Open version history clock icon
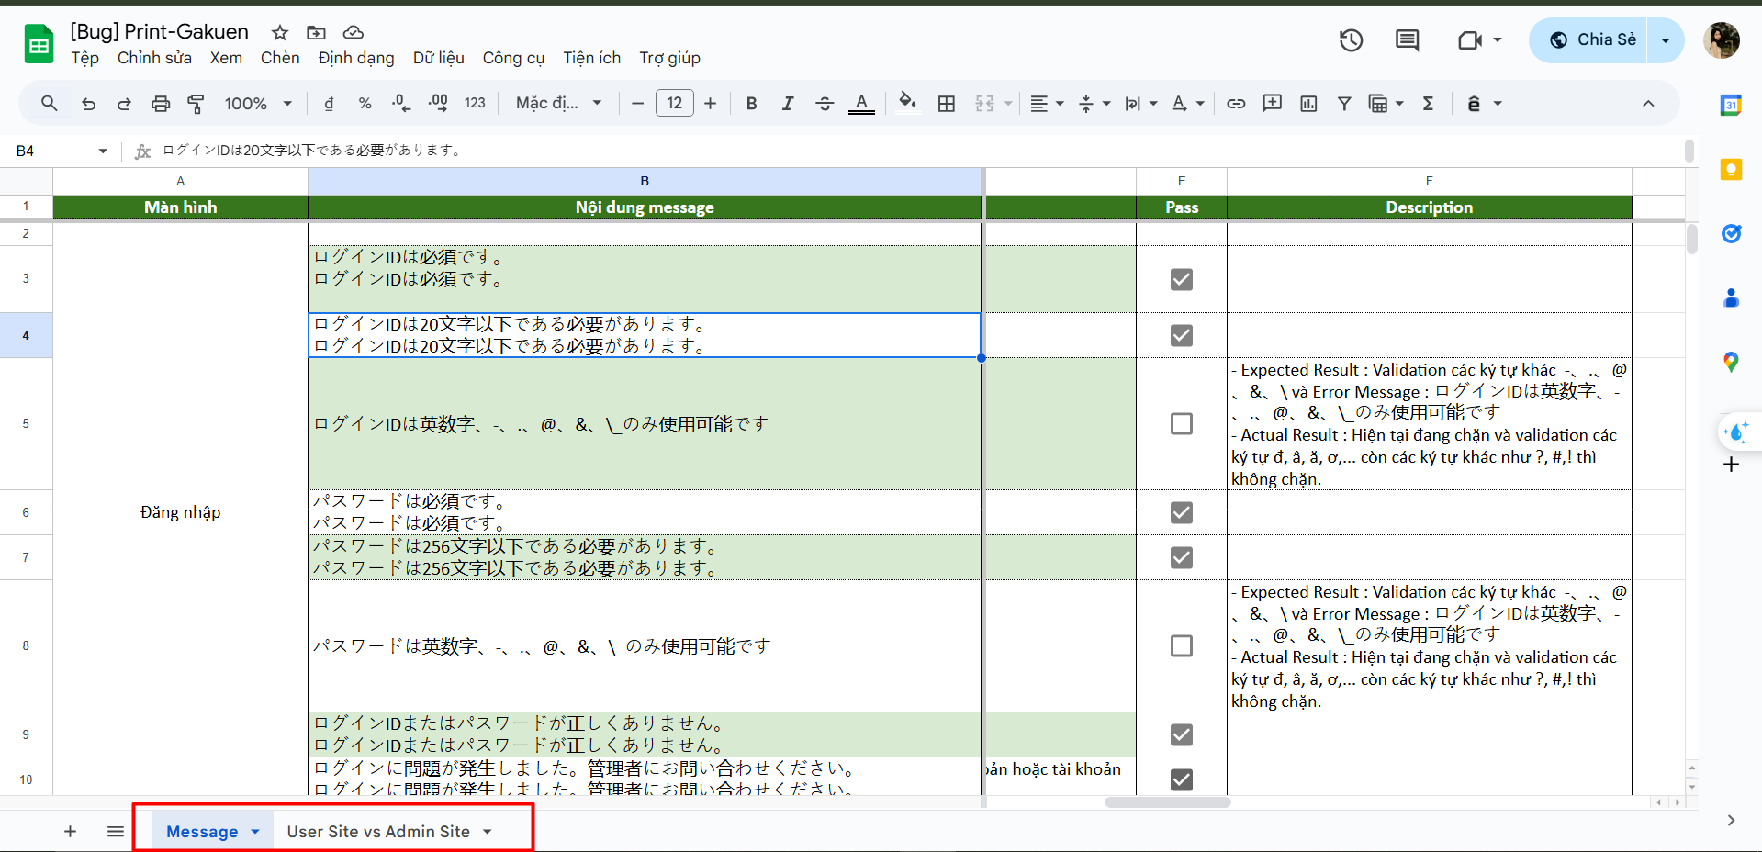The width and height of the screenshot is (1762, 852). pyautogui.click(x=1351, y=40)
